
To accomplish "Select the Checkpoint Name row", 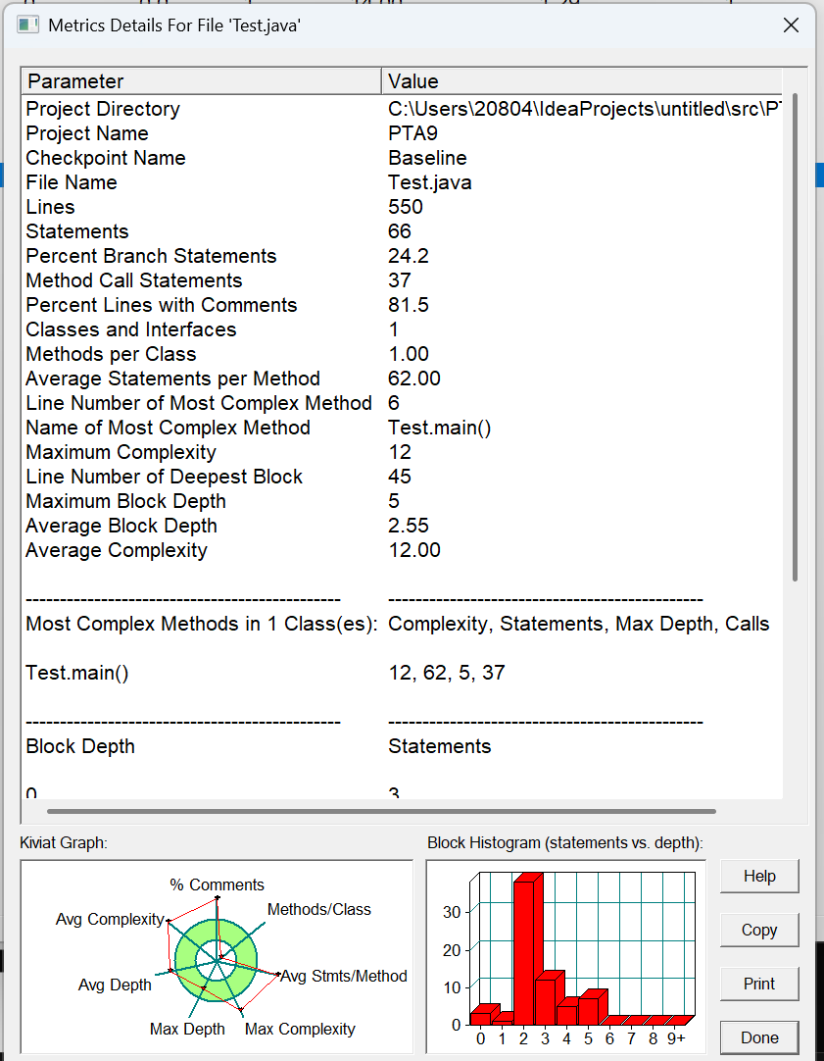I will click(x=402, y=158).
